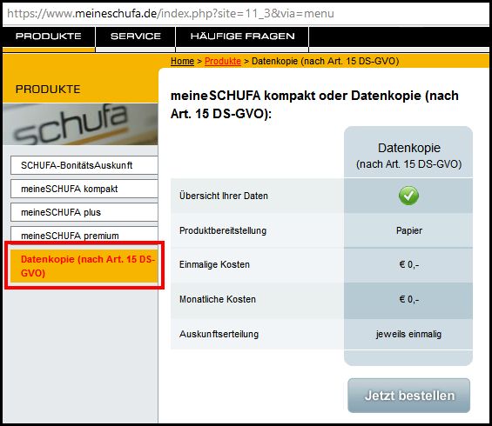Click the 'Produktbereitstellung' row label
This screenshot has height=426, width=492.
[223, 230]
